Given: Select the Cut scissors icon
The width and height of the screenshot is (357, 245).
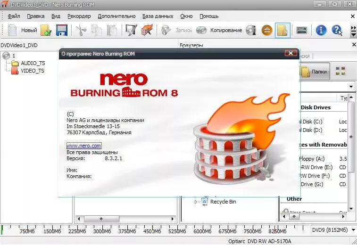Looking at the screenshot, I should [81, 30].
